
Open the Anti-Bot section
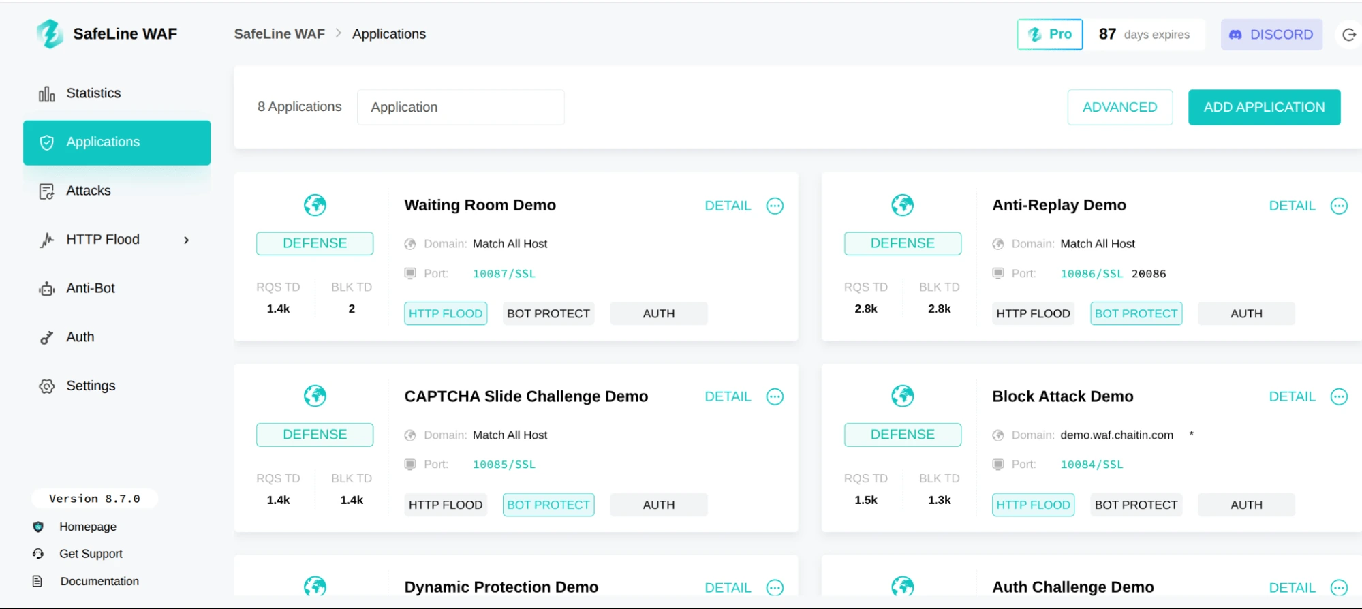(x=117, y=288)
